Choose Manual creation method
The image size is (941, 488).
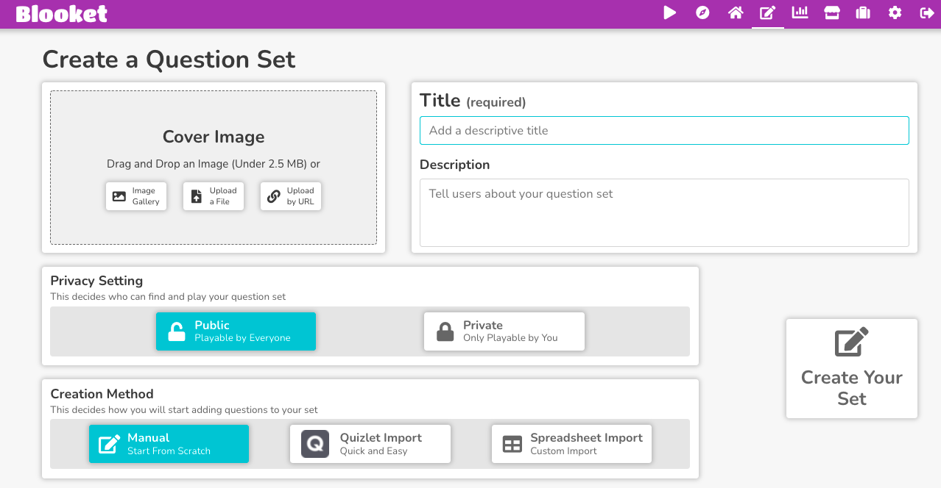tap(169, 444)
